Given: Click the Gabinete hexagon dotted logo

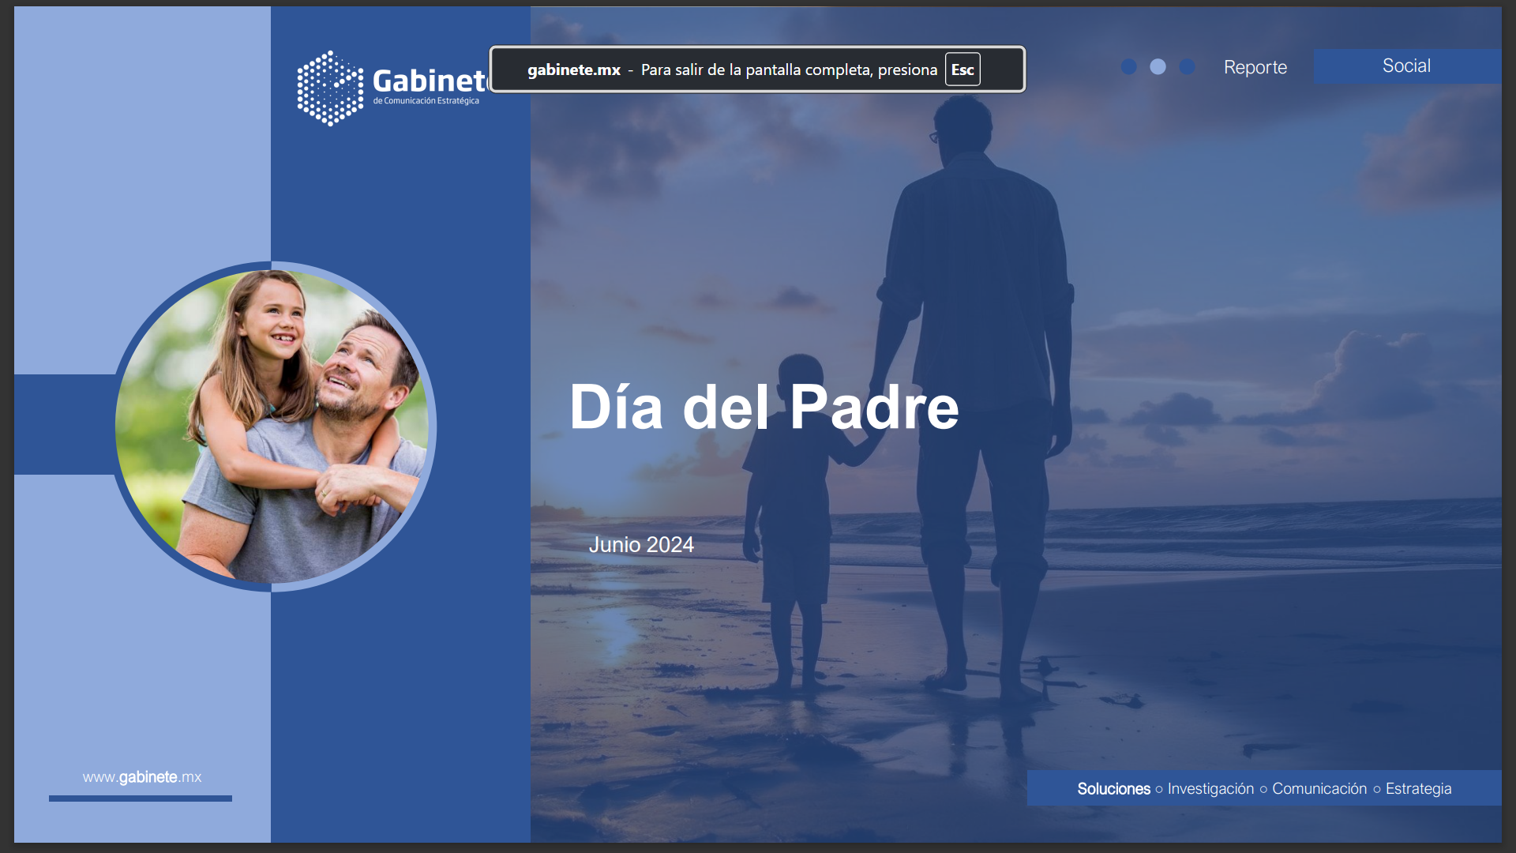Looking at the screenshot, I should [x=330, y=88].
